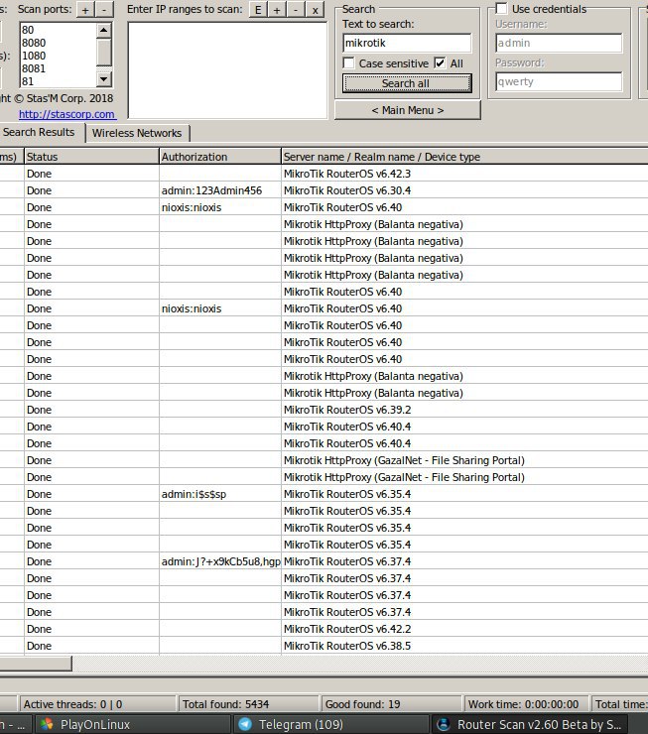
Task: Click the Good found: 19 status entry
Action: (x=391, y=704)
